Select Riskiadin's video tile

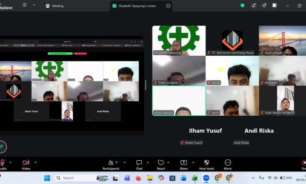[282, 71]
